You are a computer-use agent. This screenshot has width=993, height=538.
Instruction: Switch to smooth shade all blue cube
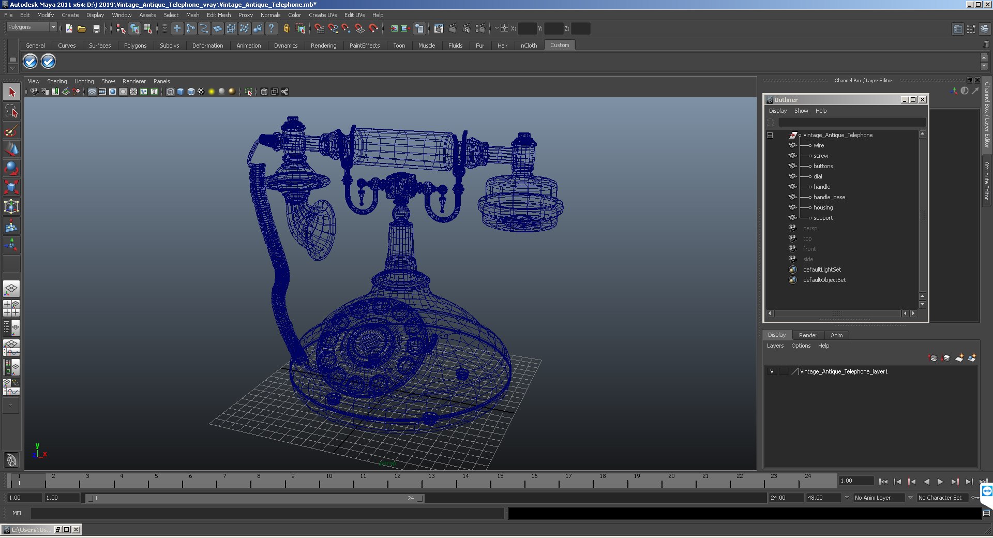click(x=180, y=92)
